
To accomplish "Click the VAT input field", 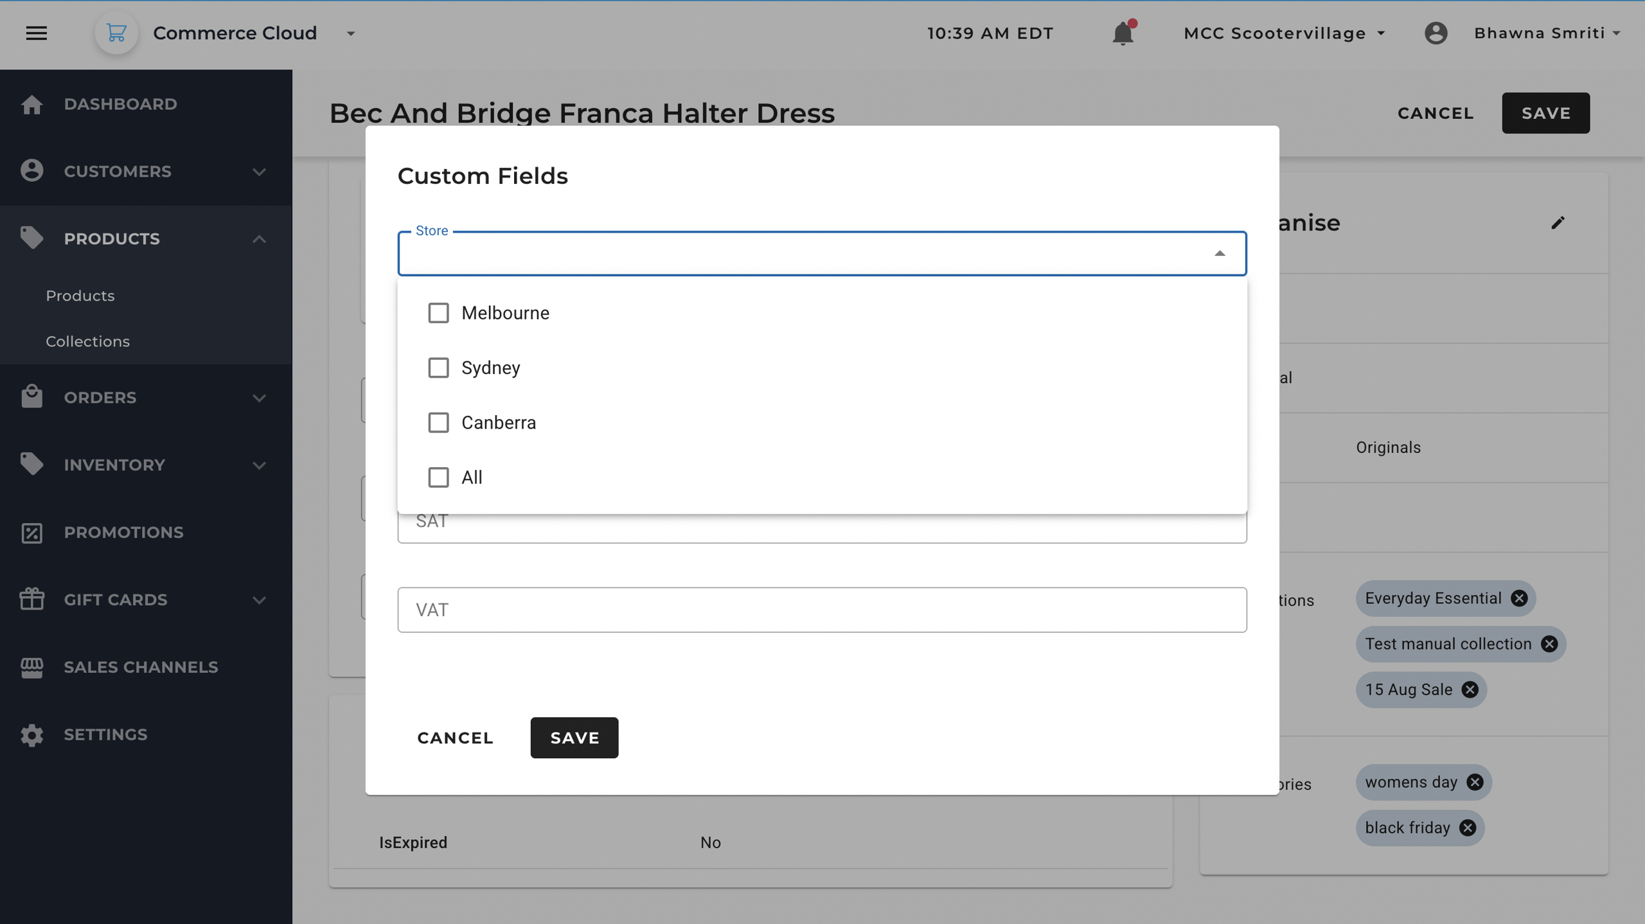I will pos(822,610).
